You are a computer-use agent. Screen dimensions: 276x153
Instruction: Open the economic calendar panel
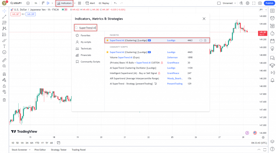click(272, 41)
